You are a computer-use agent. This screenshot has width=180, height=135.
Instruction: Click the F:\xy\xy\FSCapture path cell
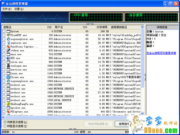click(125, 46)
